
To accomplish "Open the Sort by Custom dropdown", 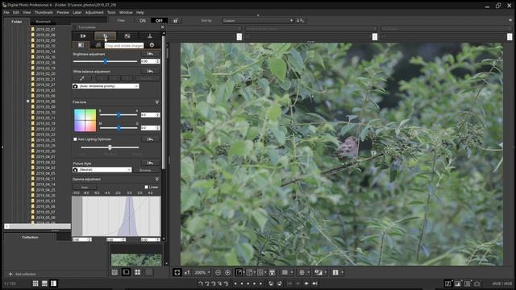I will click(x=258, y=20).
